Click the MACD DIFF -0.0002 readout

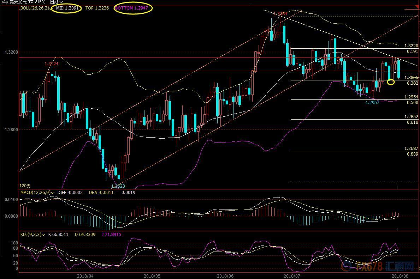[70, 193]
